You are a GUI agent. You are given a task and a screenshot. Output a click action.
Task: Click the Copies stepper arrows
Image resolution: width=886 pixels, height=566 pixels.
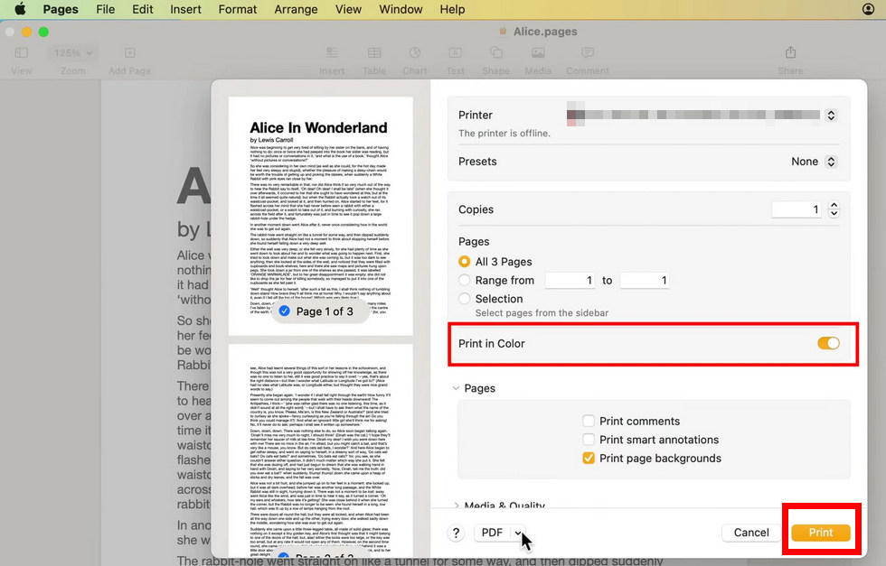[834, 209]
